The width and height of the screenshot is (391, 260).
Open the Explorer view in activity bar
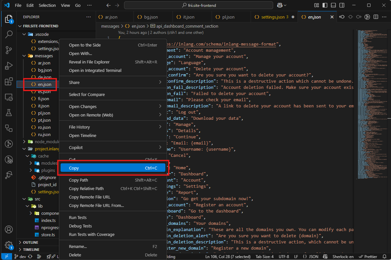9,19
